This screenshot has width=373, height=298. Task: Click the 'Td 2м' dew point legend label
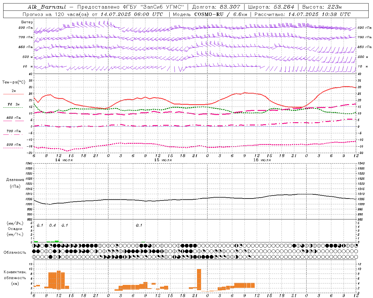tap(14, 104)
